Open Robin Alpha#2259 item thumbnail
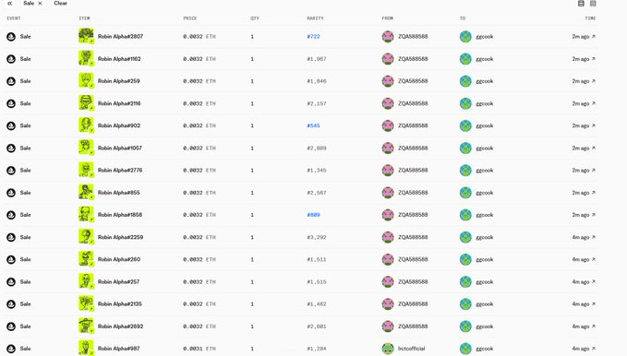 click(86, 236)
